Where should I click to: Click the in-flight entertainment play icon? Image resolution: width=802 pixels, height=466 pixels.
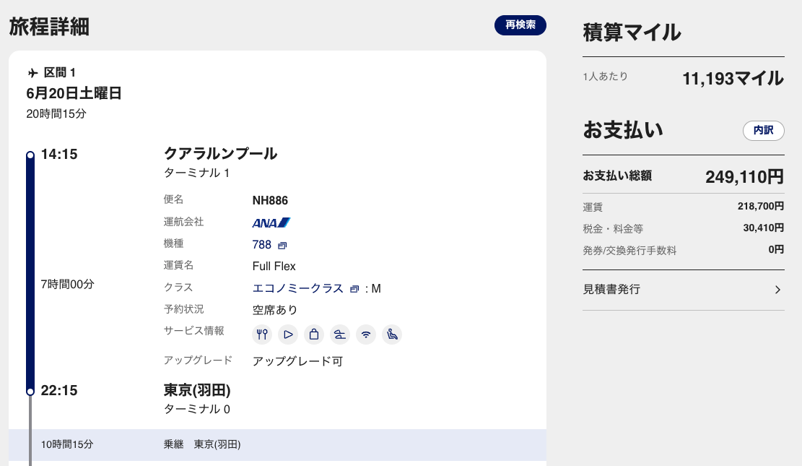[x=288, y=335]
